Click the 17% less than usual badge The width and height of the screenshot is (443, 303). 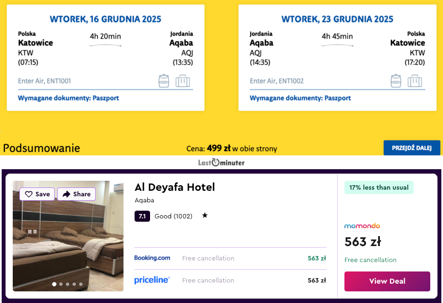(x=379, y=187)
